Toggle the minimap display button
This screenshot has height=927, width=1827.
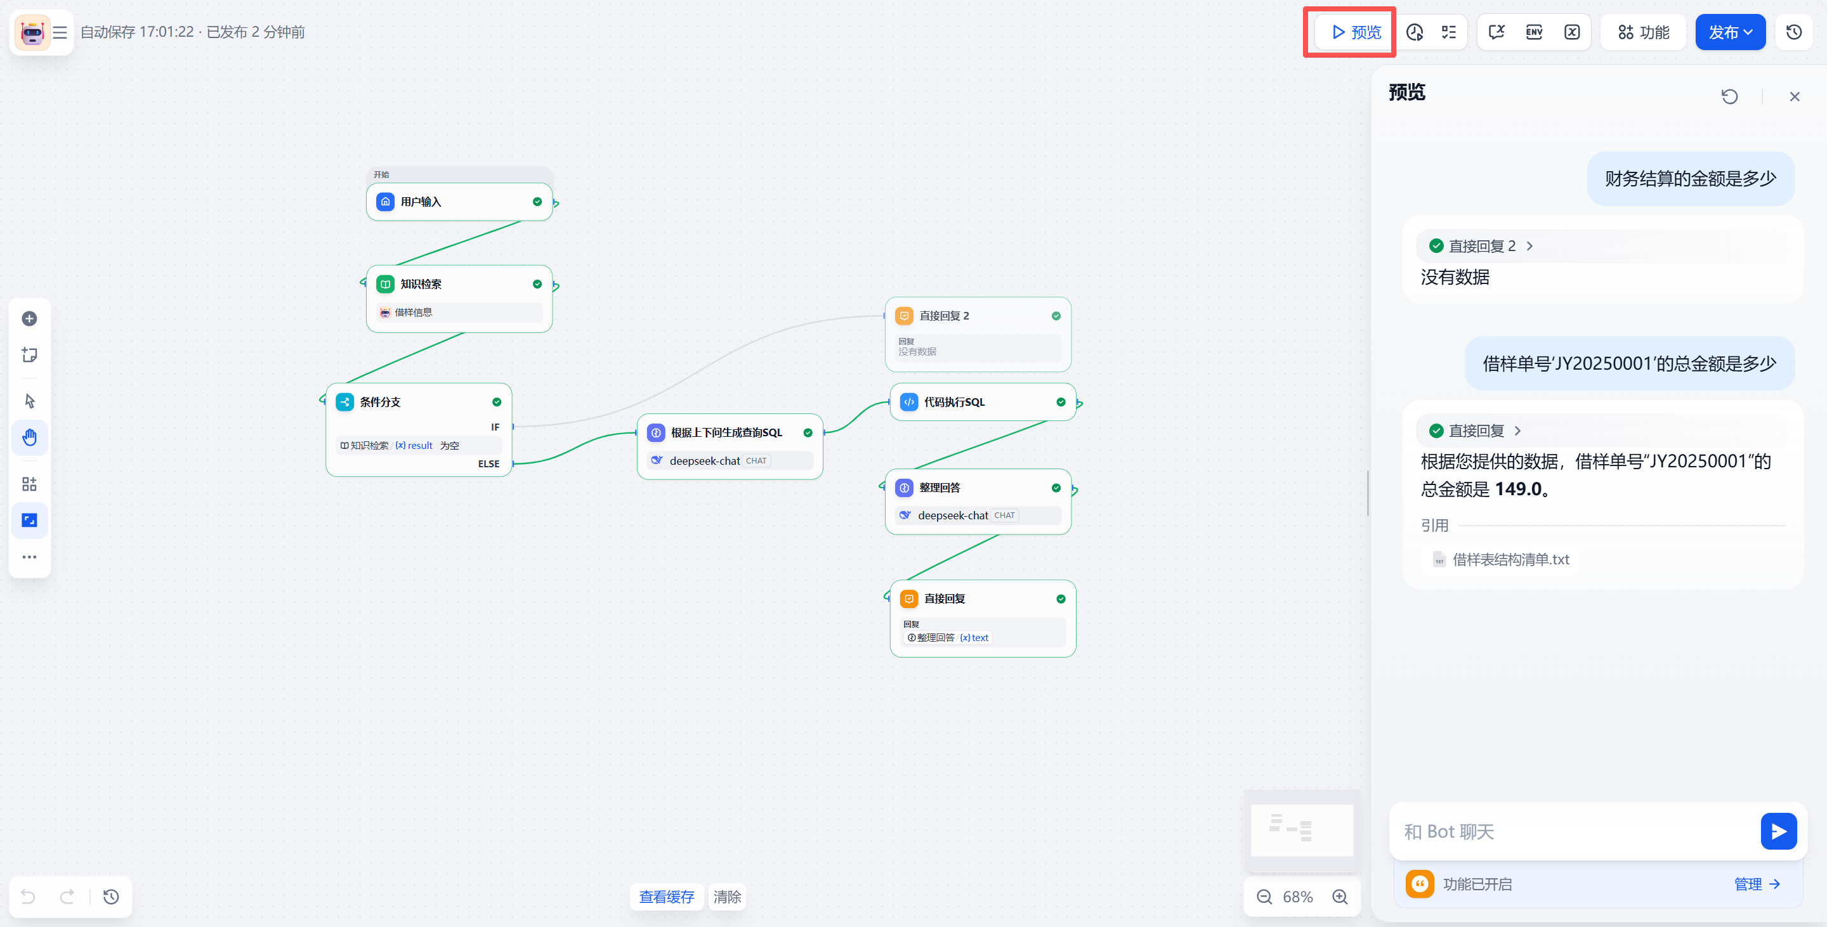[29, 520]
